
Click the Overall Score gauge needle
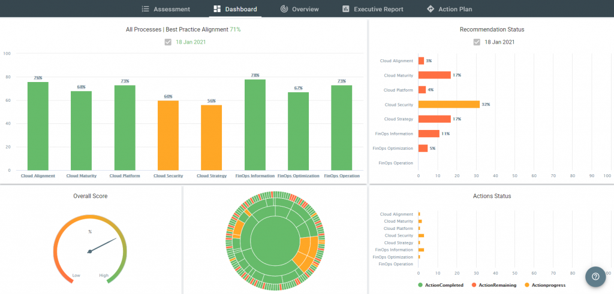[102, 245]
